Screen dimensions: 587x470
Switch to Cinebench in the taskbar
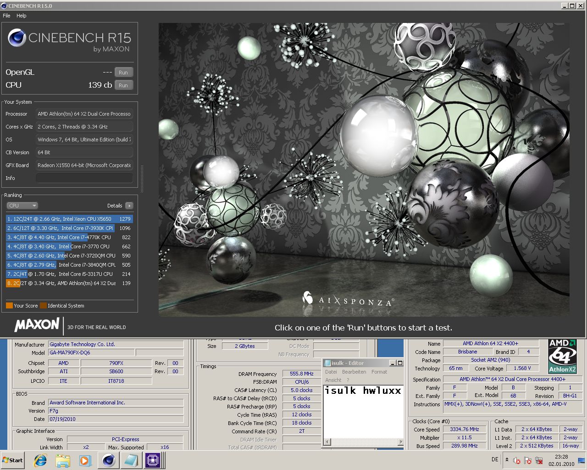pos(109,460)
